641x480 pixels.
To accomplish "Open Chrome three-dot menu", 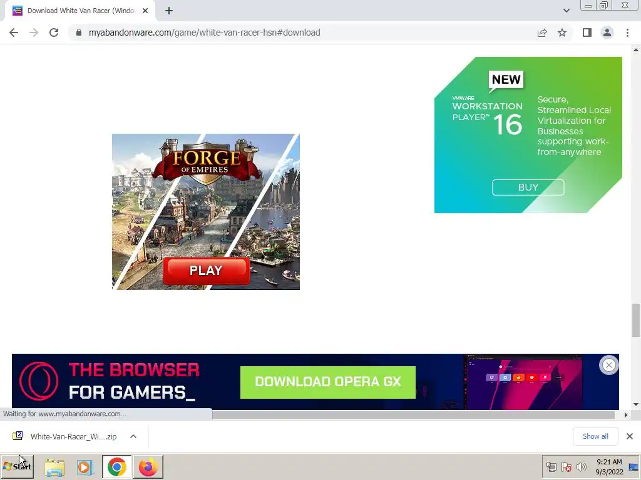I will coord(627,32).
